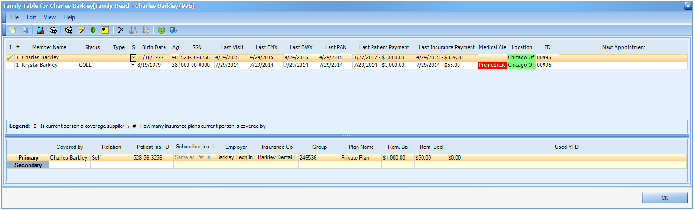This screenshot has height=210, width=694.
Task: Click the Last Insurance Payment column header
Action: click(447, 47)
